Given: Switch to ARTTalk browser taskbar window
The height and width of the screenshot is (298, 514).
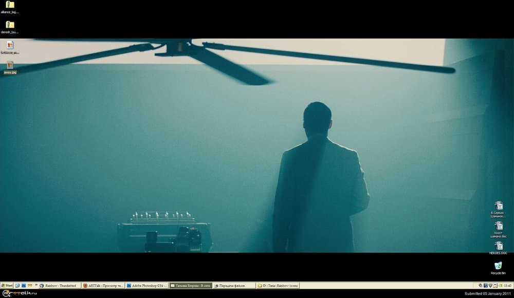Looking at the screenshot, I should (x=103, y=285).
